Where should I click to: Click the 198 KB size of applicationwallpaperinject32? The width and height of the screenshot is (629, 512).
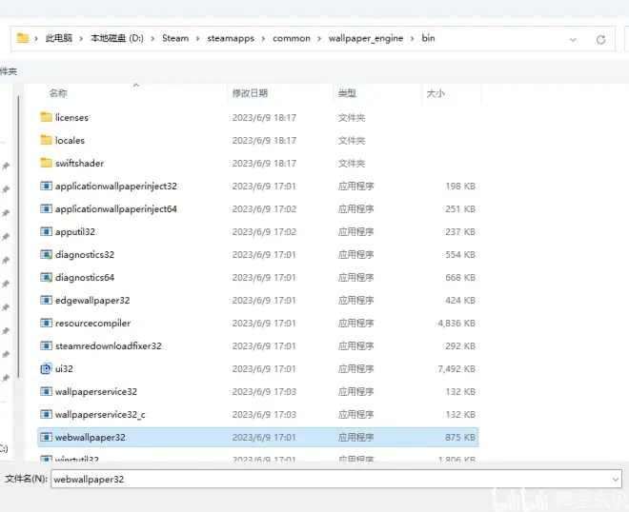pyautogui.click(x=460, y=186)
